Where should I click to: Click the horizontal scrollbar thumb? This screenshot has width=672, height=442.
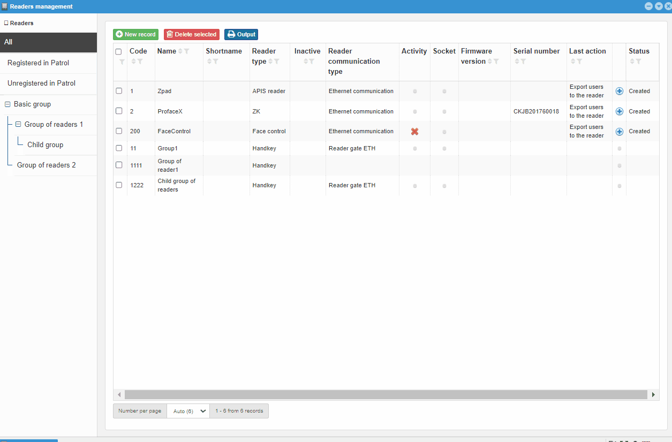point(386,394)
